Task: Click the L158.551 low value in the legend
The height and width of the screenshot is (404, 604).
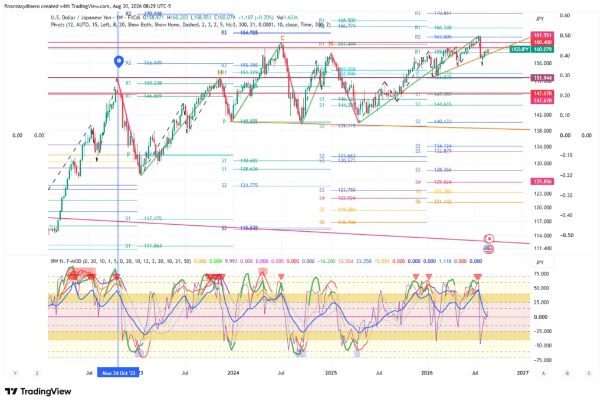Action: pos(201,17)
